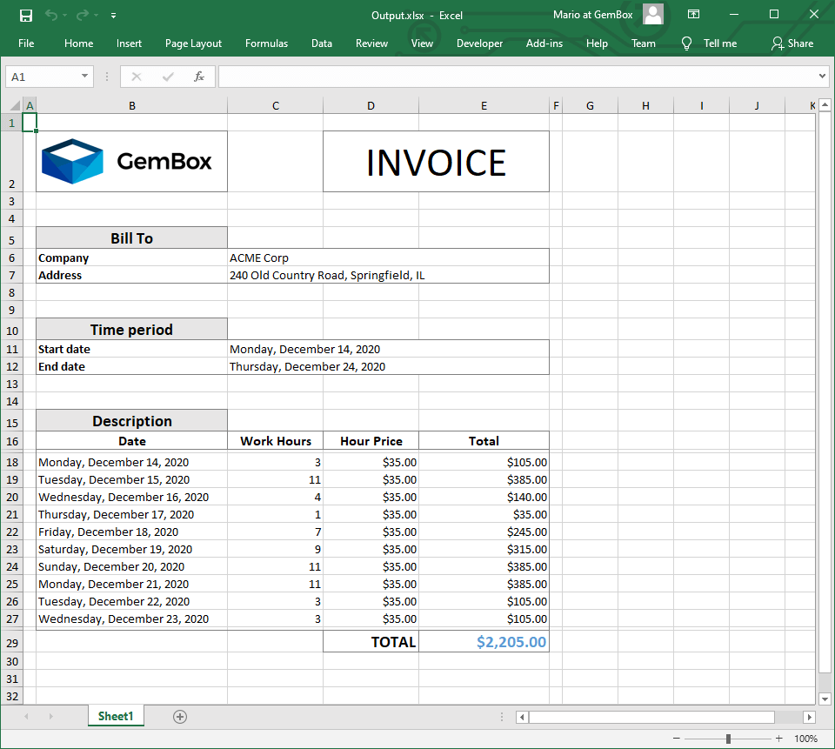Switch to the Sheet1 tab

116,716
